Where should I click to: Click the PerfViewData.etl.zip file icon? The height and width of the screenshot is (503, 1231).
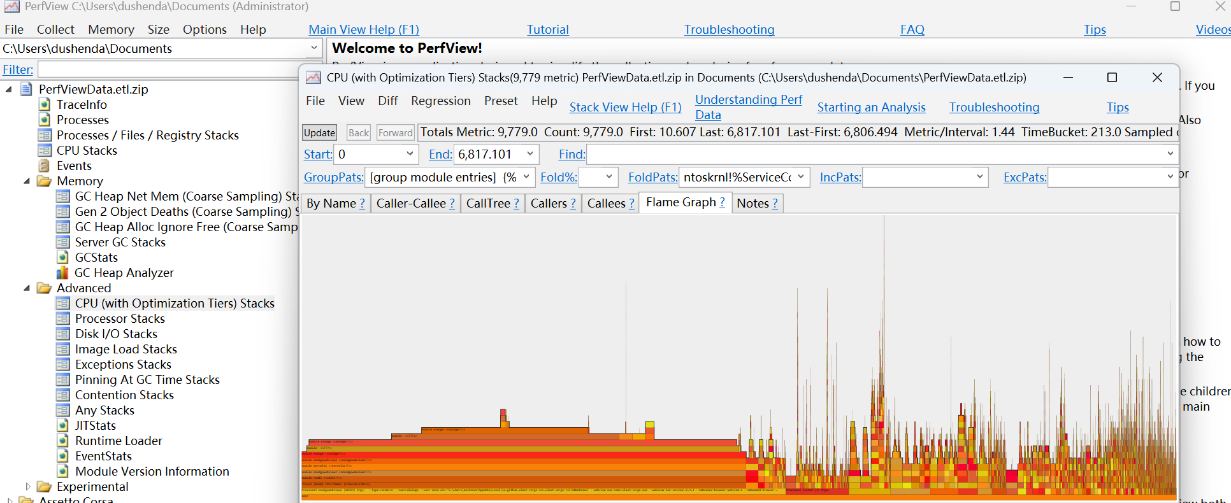(27, 89)
